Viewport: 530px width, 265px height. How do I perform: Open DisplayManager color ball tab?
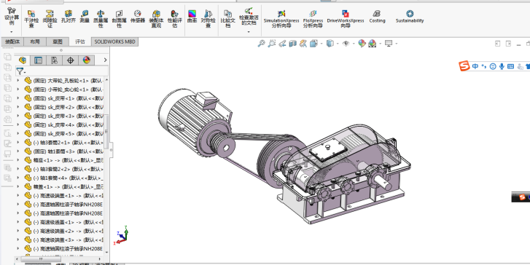click(87, 60)
